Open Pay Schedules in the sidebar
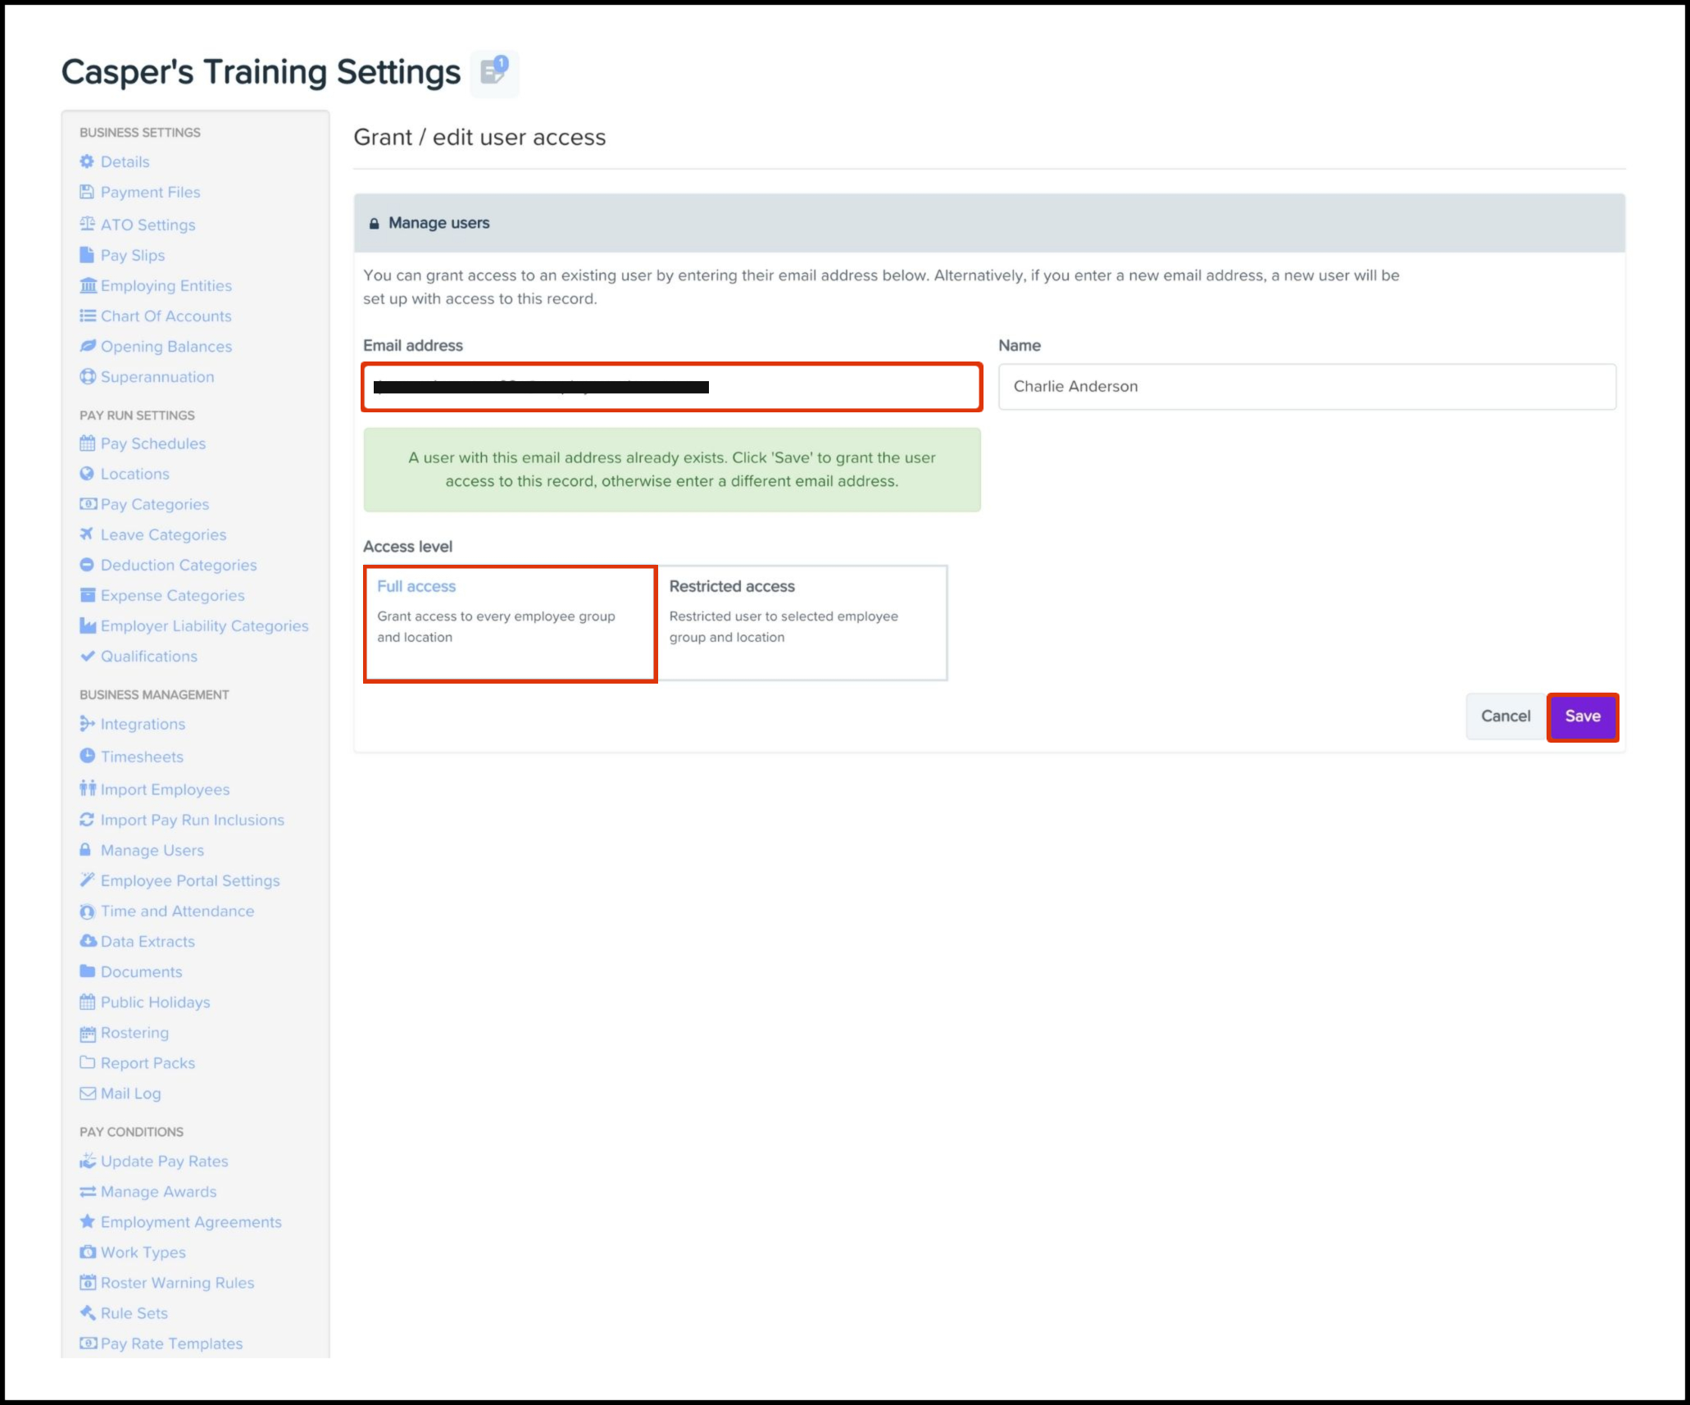1690x1405 pixels. tap(152, 443)
